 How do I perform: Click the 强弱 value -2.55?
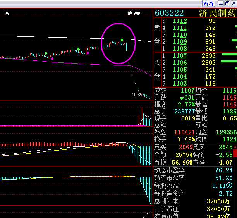(224, 155)
